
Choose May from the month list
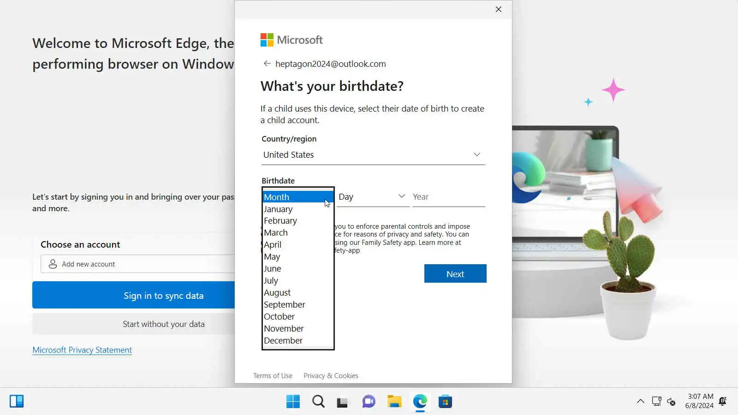(298, 257)
